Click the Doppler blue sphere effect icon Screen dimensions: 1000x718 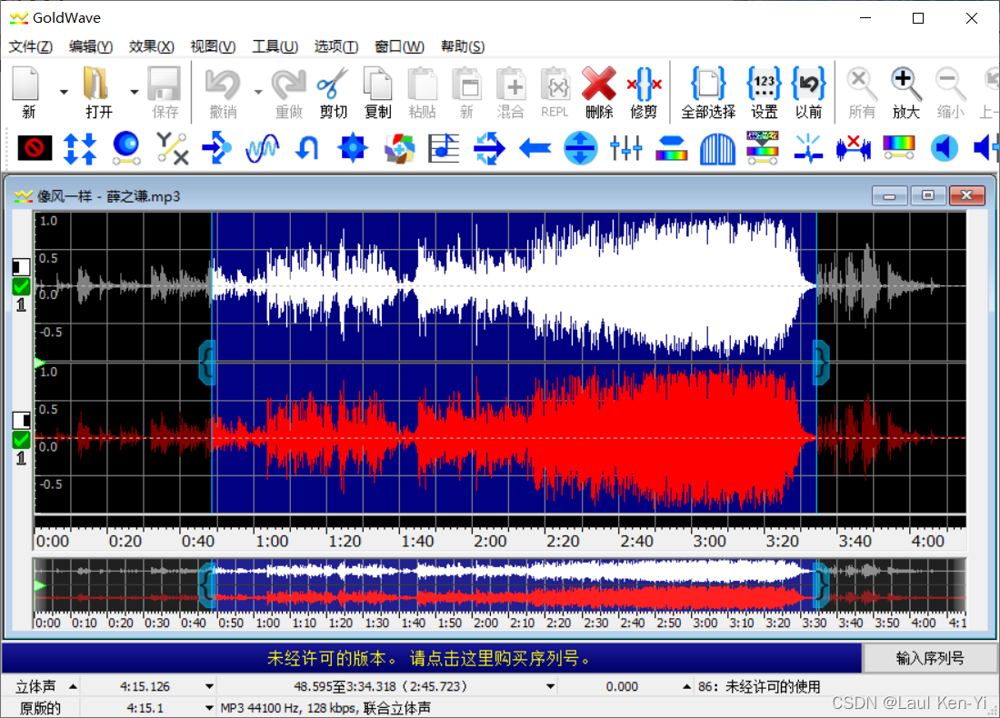(126, 148)
